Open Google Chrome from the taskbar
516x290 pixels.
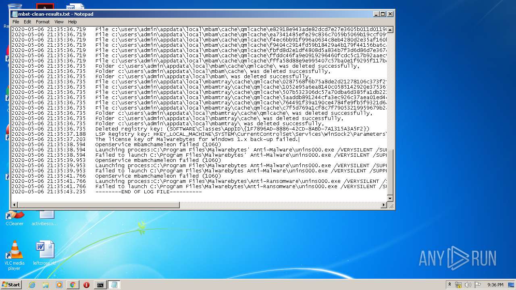pyautogui.click(x=73, y=285)
